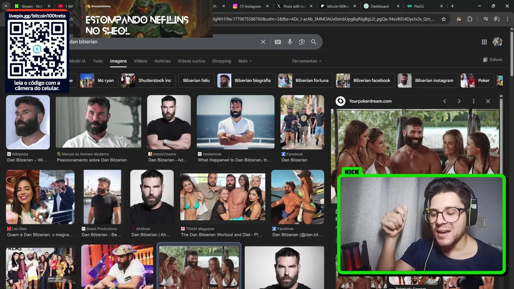514x289 pixels.
Task: Filter by Bilzerian facebook chip
Action: click(365, 80)
